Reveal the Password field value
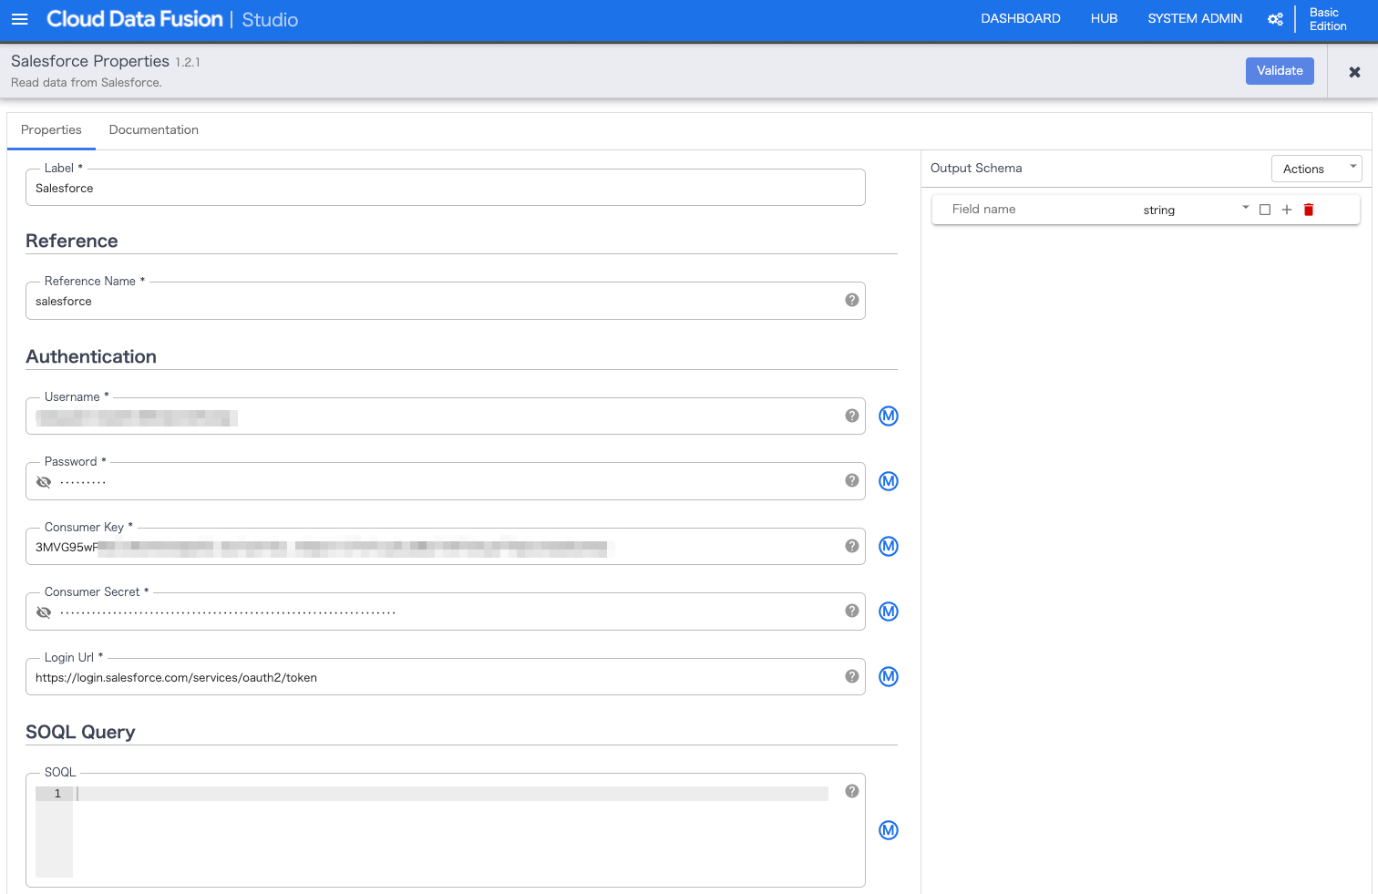1378x894 pixels. point(44,481)
